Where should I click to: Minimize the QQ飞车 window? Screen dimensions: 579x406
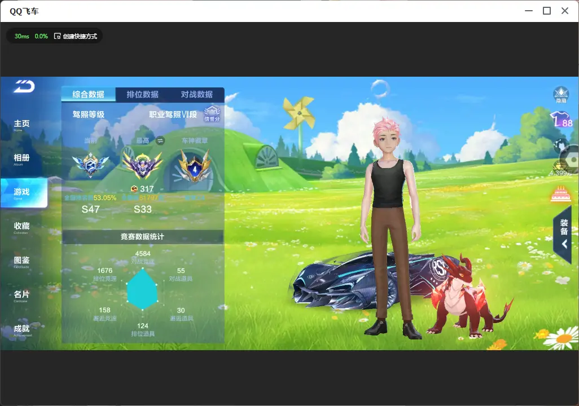[x=529, y=11]
